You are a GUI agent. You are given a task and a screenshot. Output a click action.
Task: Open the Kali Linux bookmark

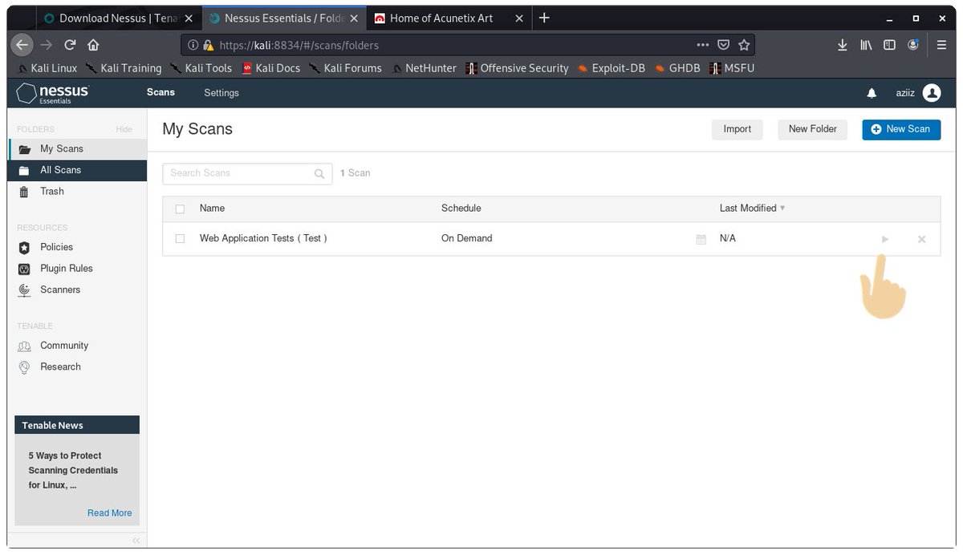47,69
